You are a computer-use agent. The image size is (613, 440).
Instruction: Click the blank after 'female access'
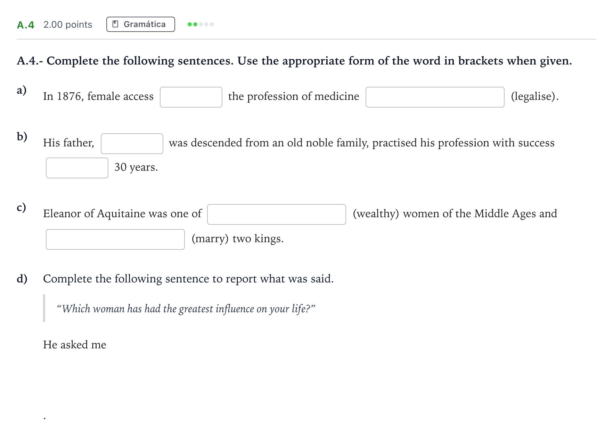[191, 97]
